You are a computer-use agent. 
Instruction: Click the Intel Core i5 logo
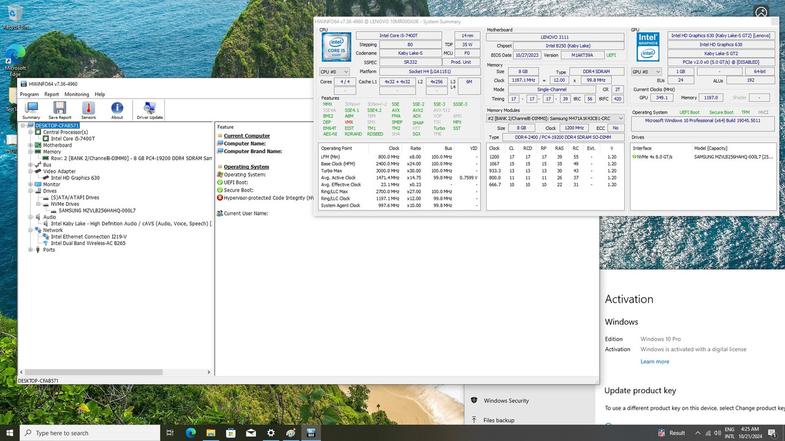click(336, 47)
